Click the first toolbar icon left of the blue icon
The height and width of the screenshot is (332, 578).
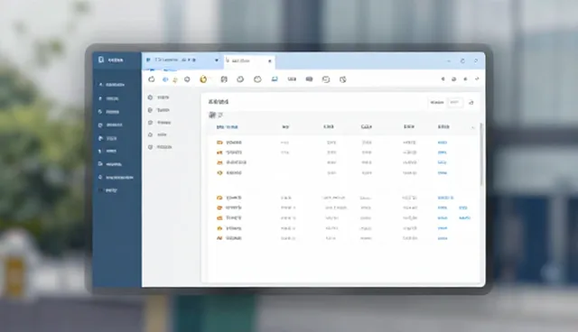(151, 79)
